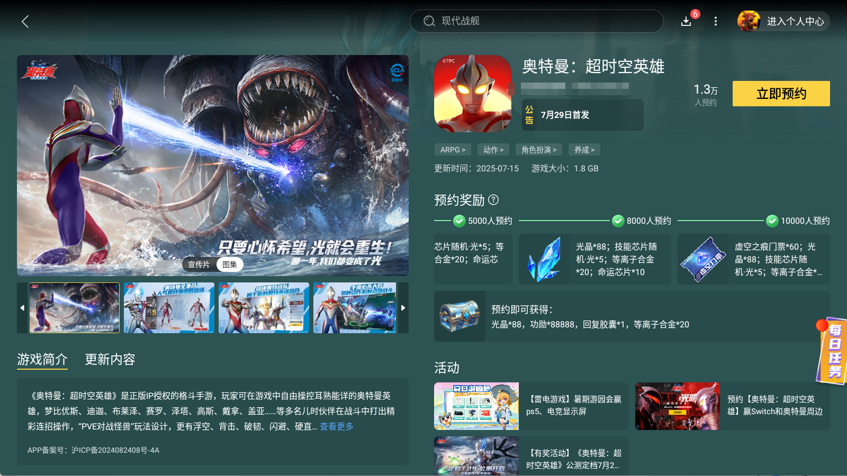Click the user avatar icon
Screen dimensions: 847x476
[749, 21]
